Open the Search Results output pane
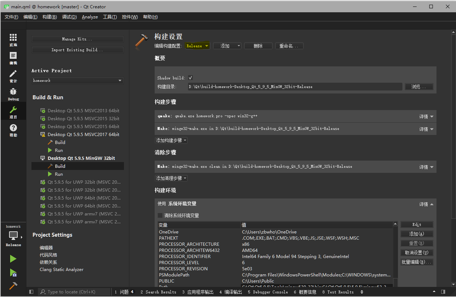 [x=158, y=292]
